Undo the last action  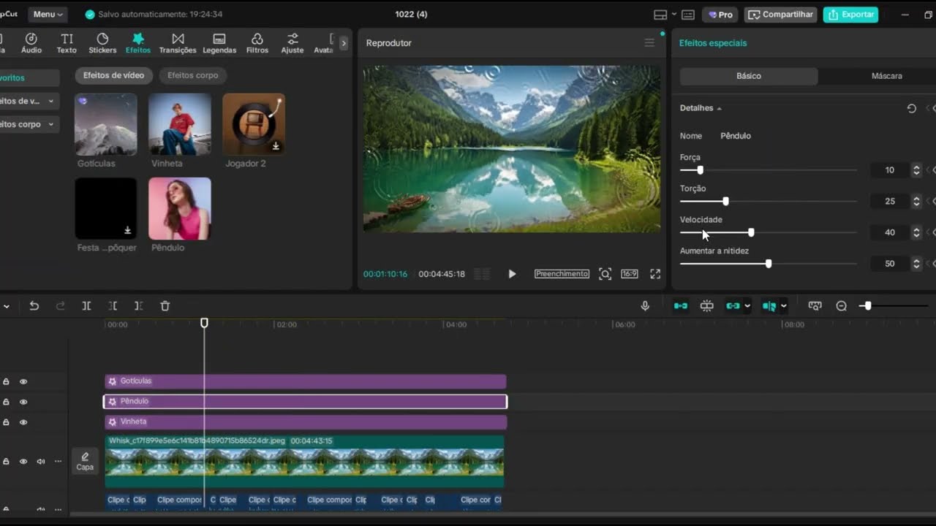(x=34, y=306)
